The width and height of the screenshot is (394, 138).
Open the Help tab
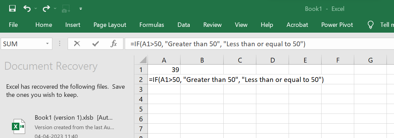click(267, 25)
